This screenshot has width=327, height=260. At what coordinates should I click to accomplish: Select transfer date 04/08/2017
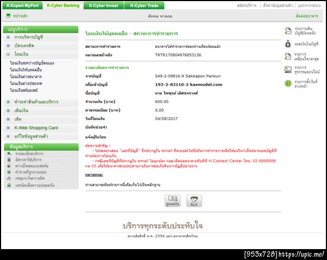166,119
